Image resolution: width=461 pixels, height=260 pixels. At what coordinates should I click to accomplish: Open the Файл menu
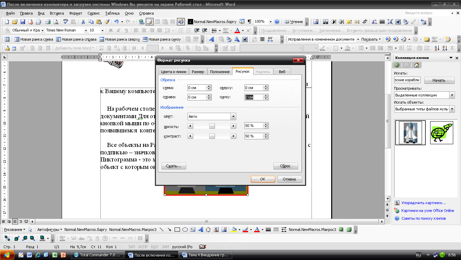(10, 13)
